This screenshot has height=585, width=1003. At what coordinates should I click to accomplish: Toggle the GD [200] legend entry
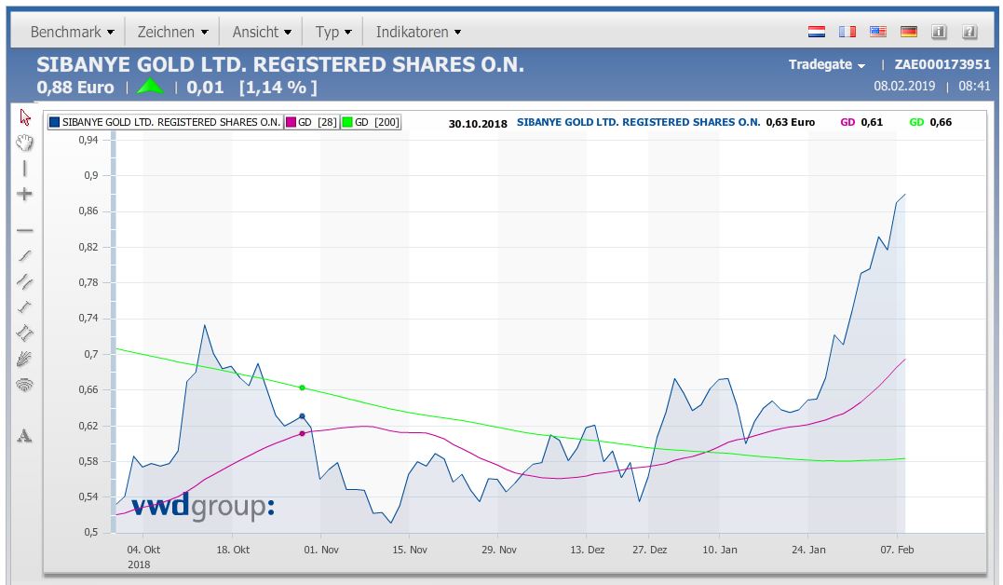pos(371,122)
